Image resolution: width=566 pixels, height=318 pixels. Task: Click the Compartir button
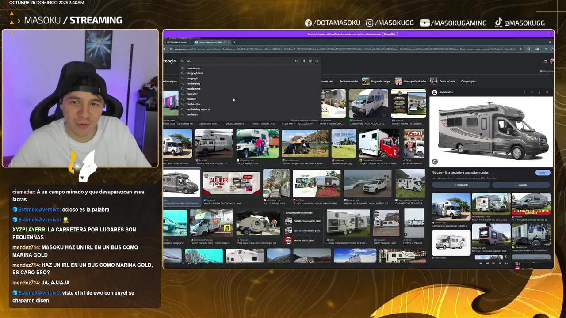pyautogui.click(x=461, y=185)
